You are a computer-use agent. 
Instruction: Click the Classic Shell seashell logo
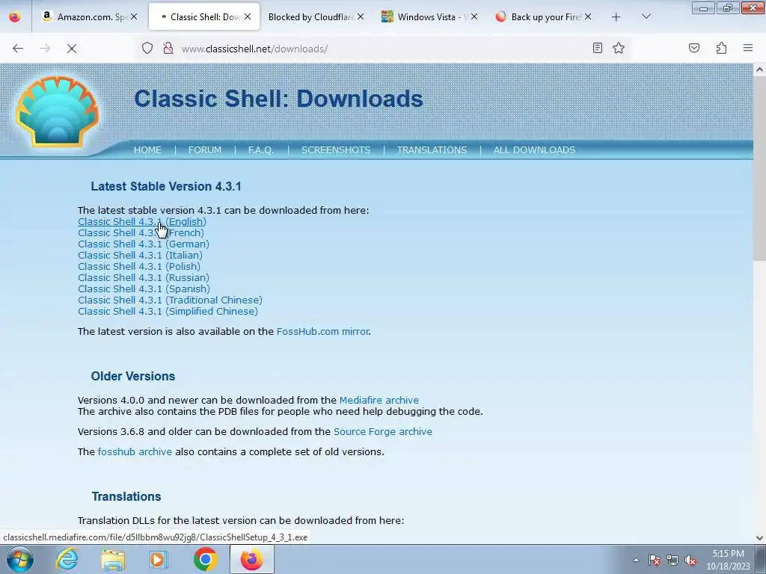tap(57, 111)
